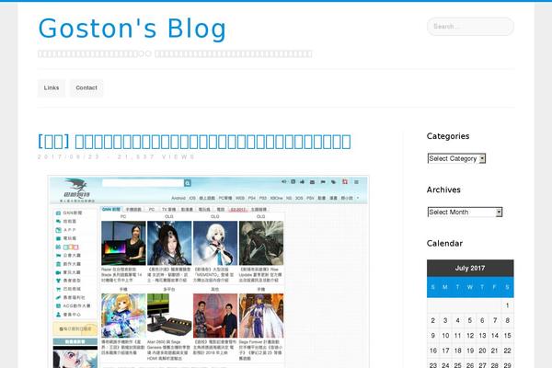
Task: Select calendar day 19
Action: tap(470, 351)
